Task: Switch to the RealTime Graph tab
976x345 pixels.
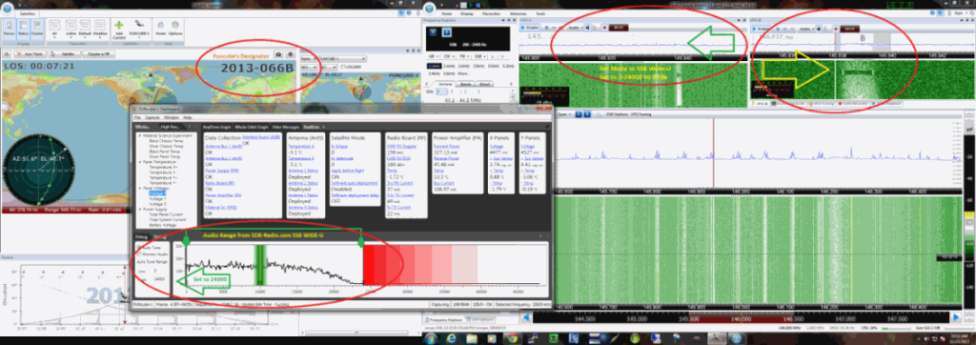Action: pyautogui.click(x=217, y=127)
